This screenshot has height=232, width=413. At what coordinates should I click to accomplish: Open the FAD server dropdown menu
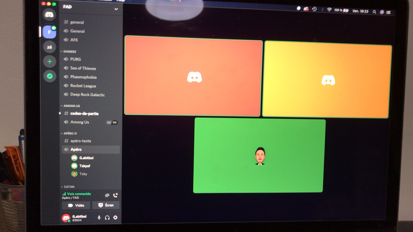click(116, 9)
